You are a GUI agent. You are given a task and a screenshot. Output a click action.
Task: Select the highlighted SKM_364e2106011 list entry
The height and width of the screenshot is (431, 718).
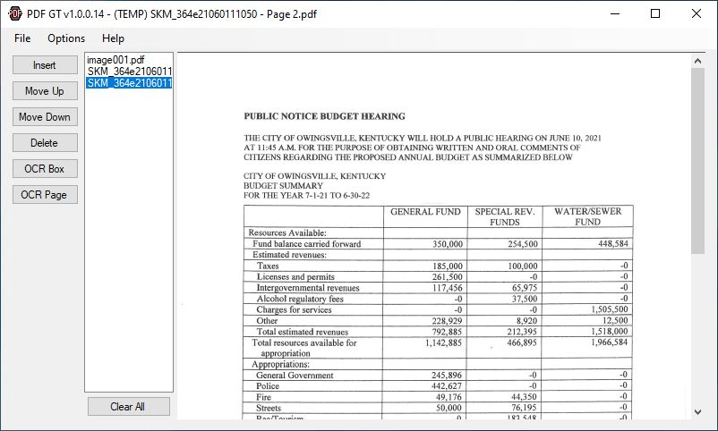click(x=130, y=83)
